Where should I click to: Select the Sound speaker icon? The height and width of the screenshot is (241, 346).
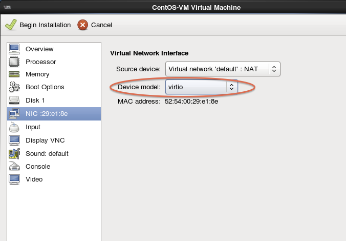point(14,153)
